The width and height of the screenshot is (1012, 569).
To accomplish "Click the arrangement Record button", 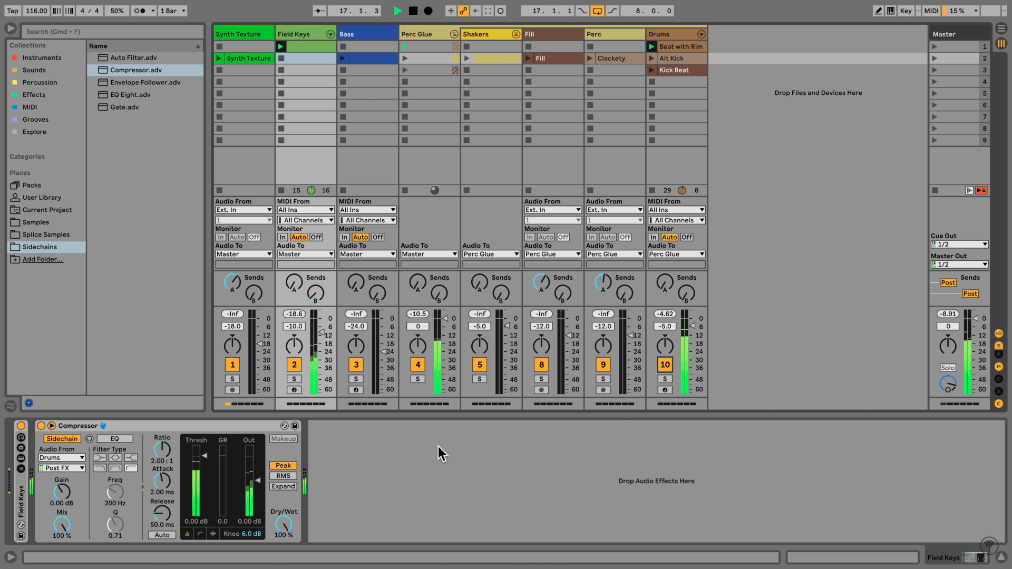I will pos(429,11).
